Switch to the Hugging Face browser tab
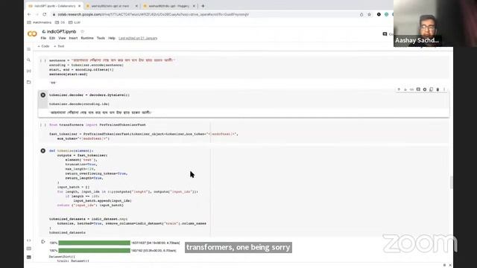 [x=169, y=6]
